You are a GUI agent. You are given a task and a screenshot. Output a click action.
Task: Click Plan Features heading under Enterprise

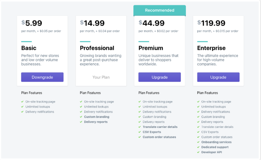point(208,93)
